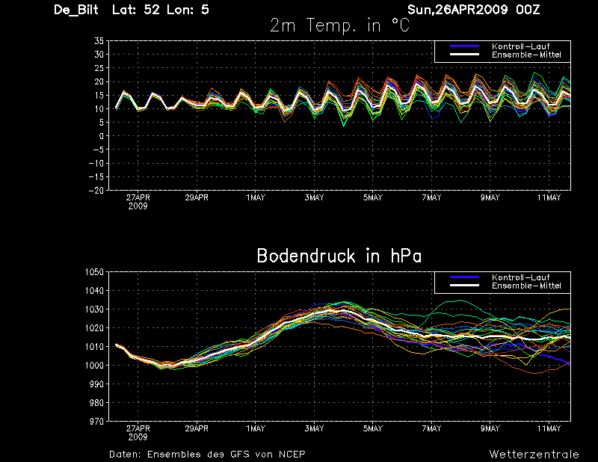Click the De_Bilt location label
This screenshot has width=598, height=462.
(76, 10)
